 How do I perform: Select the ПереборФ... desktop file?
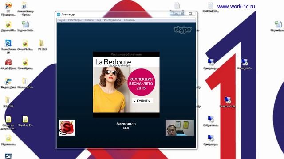pos(25,121)
